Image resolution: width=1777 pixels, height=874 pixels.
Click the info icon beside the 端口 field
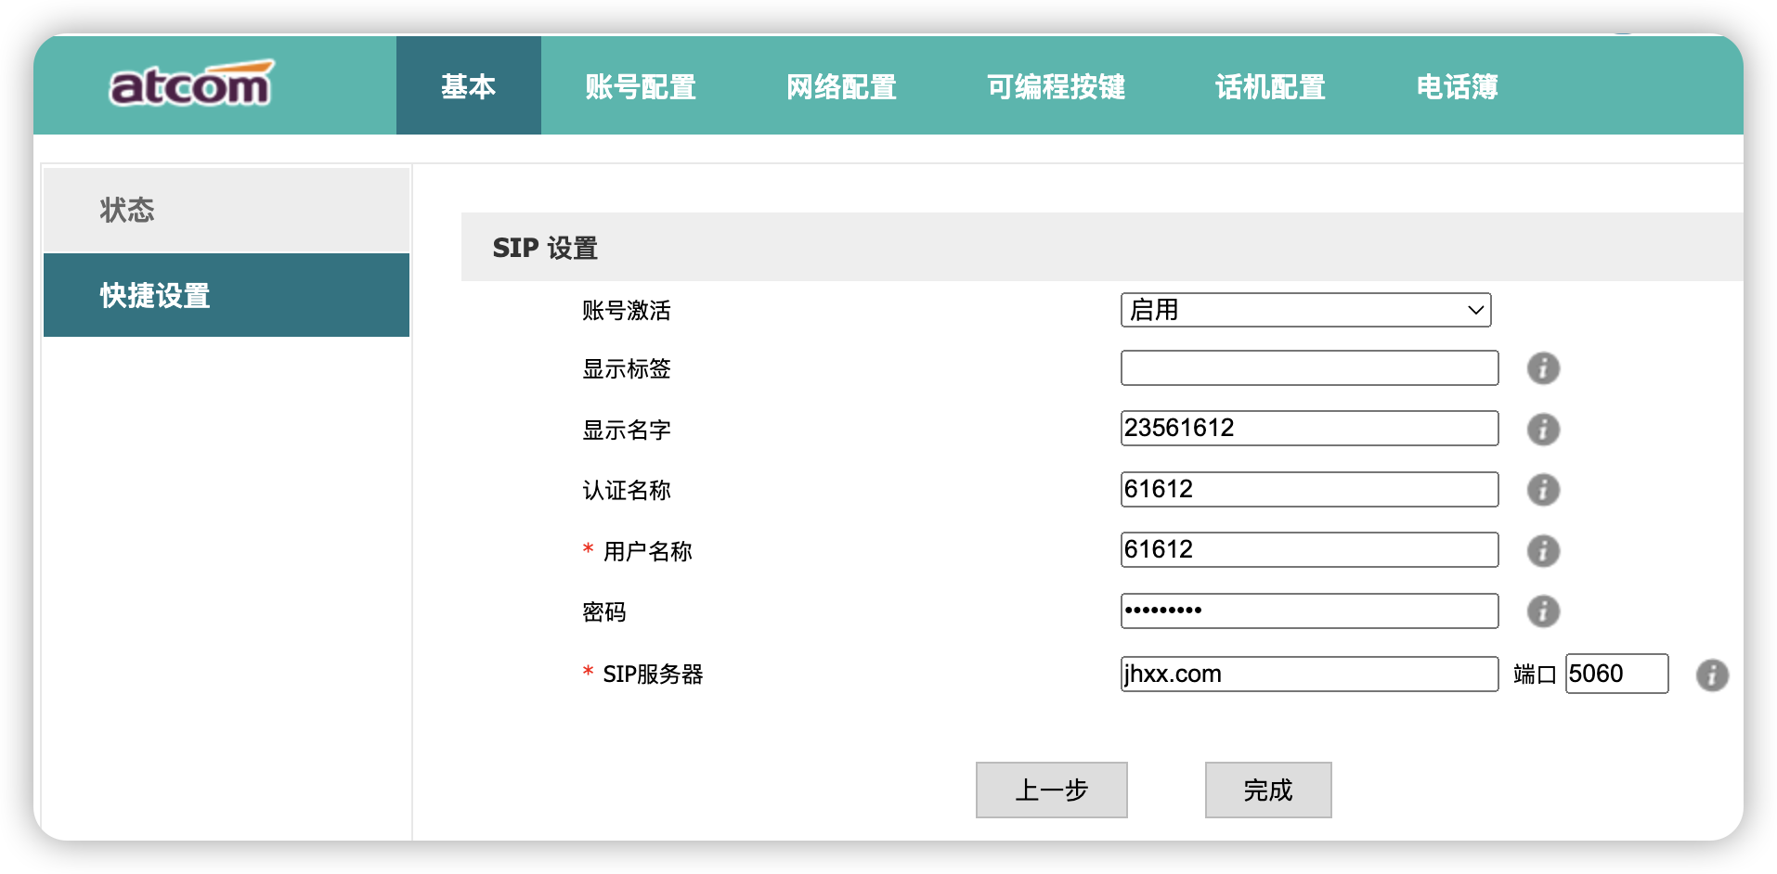point(1712,675)
